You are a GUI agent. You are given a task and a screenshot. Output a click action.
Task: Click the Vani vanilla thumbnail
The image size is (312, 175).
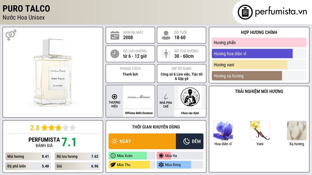(260, 131)
